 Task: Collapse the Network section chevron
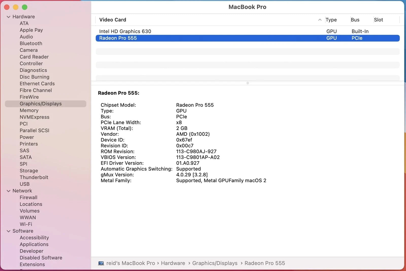point(9,191)
